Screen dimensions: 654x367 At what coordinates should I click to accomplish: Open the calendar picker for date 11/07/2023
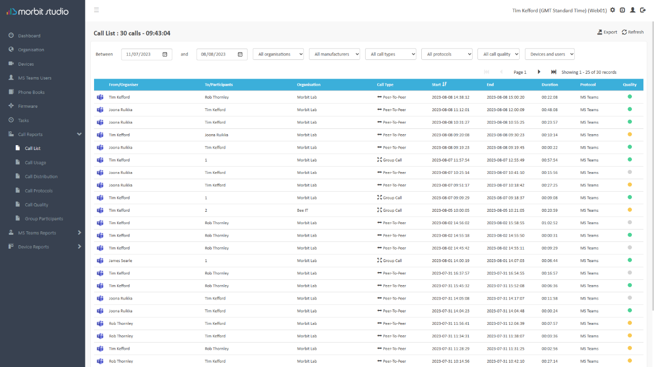tap(165, 54)
